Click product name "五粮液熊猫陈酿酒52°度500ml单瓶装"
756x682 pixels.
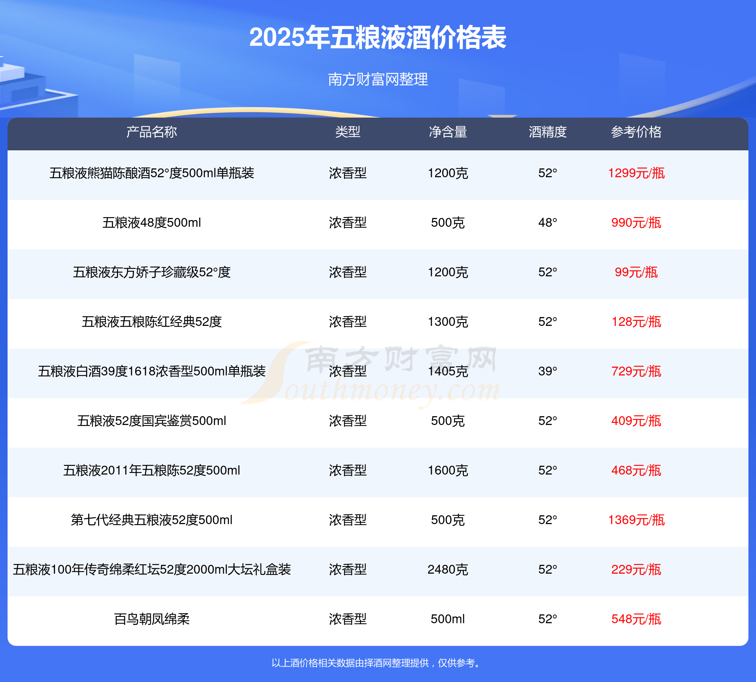(x=152, y=173)
